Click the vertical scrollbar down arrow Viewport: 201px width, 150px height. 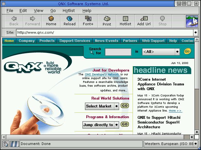[197, 132]
